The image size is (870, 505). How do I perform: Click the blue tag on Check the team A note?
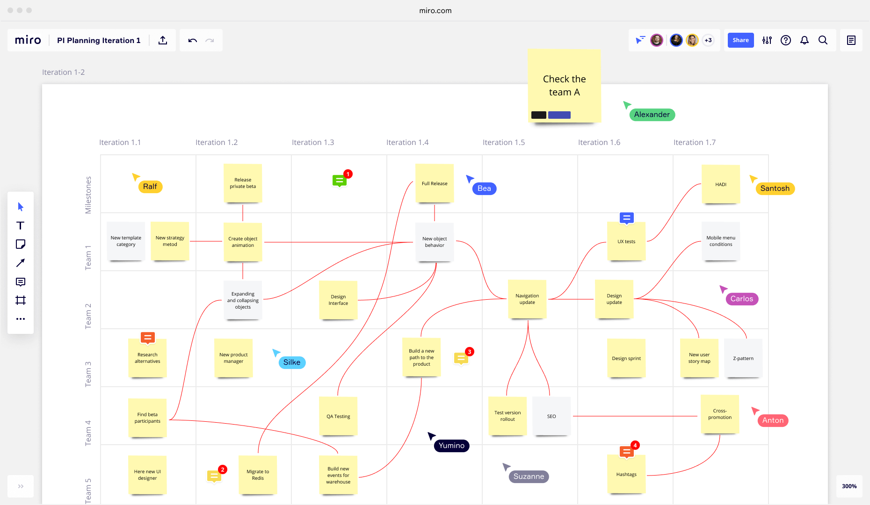tap(559, 115)
